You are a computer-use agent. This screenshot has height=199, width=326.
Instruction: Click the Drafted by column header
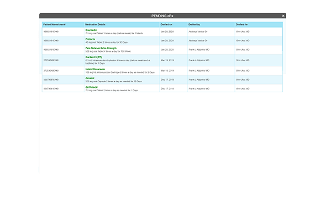coord(194,24)
